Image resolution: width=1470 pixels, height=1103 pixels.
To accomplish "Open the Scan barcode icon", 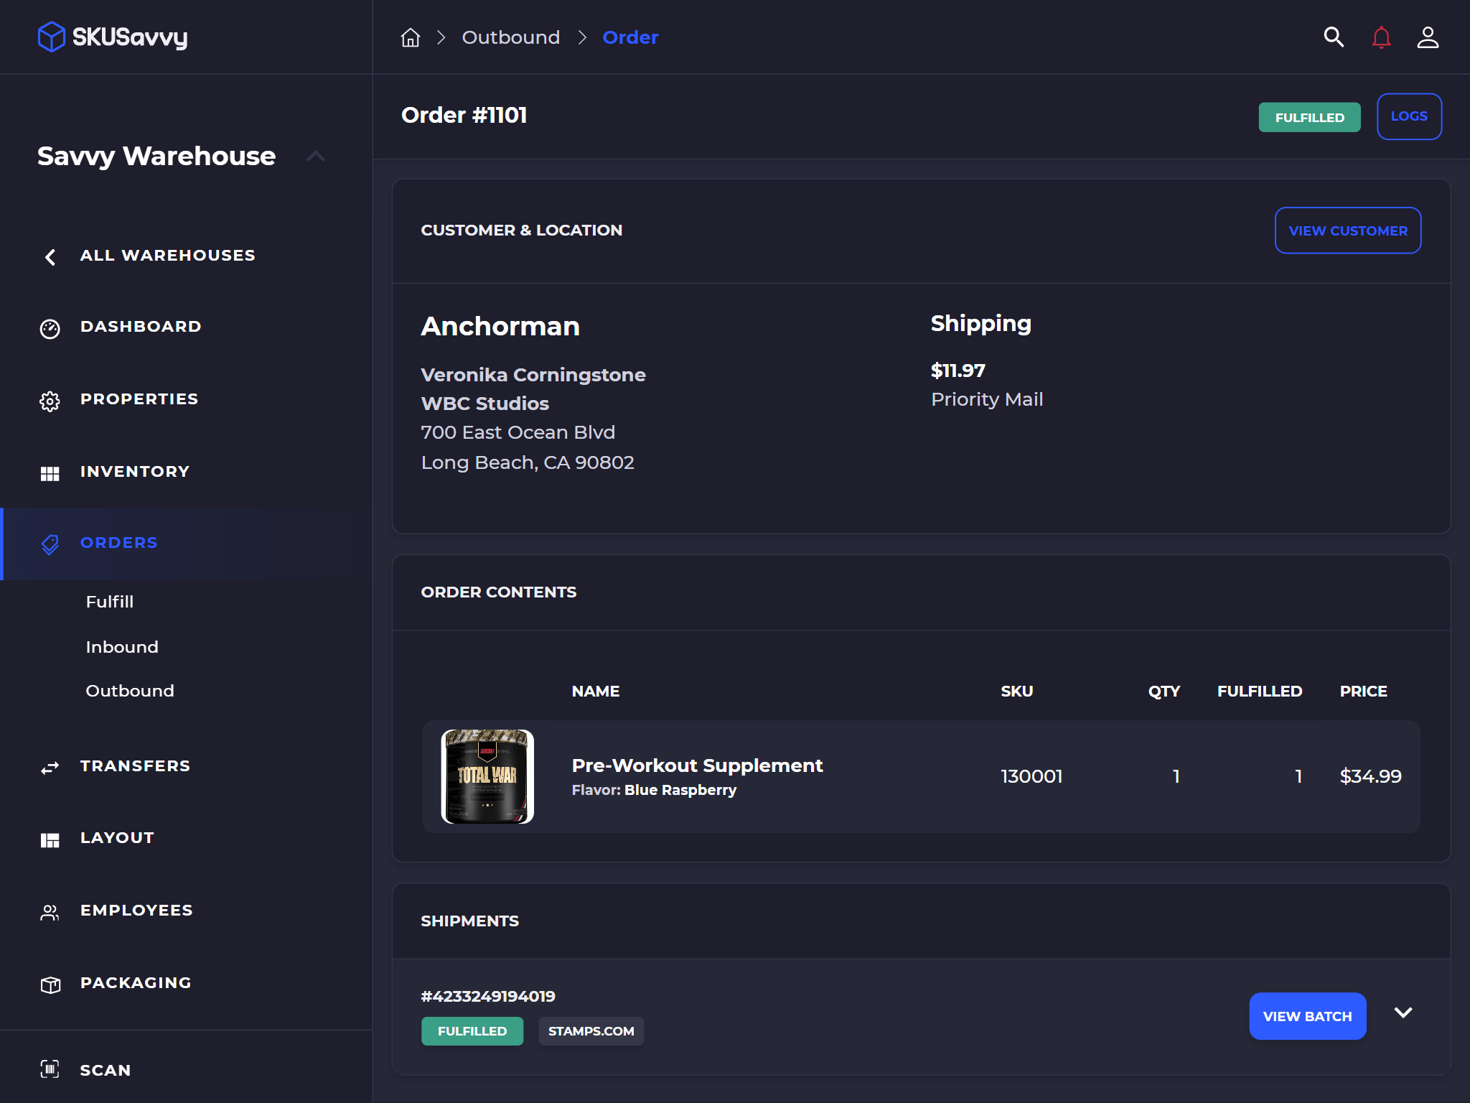I will 50,1071.
